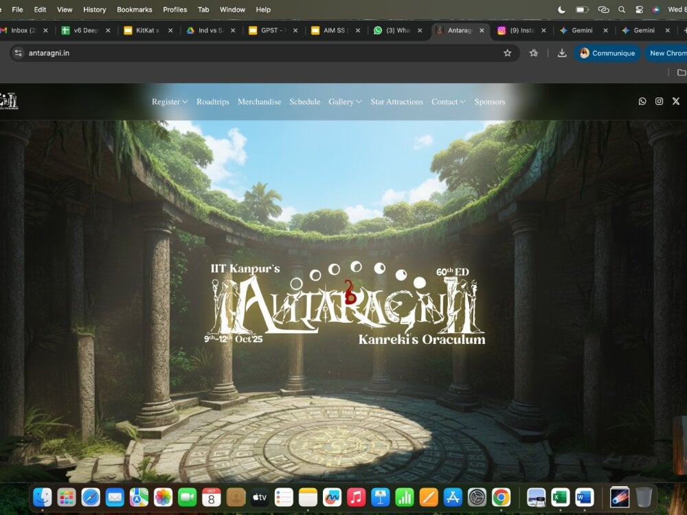Open the X (Twitter) icon in site header
The image size is (687, 515).
(676, 102)
